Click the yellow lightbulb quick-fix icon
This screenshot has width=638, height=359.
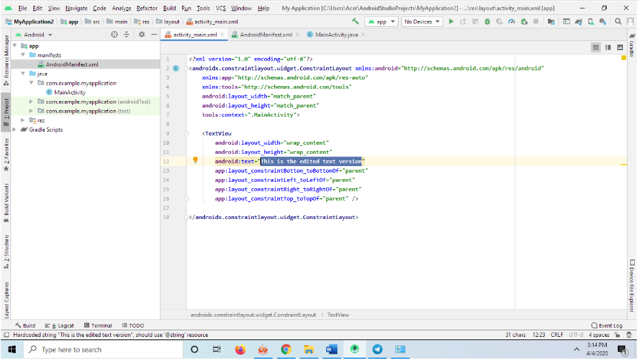194,160
